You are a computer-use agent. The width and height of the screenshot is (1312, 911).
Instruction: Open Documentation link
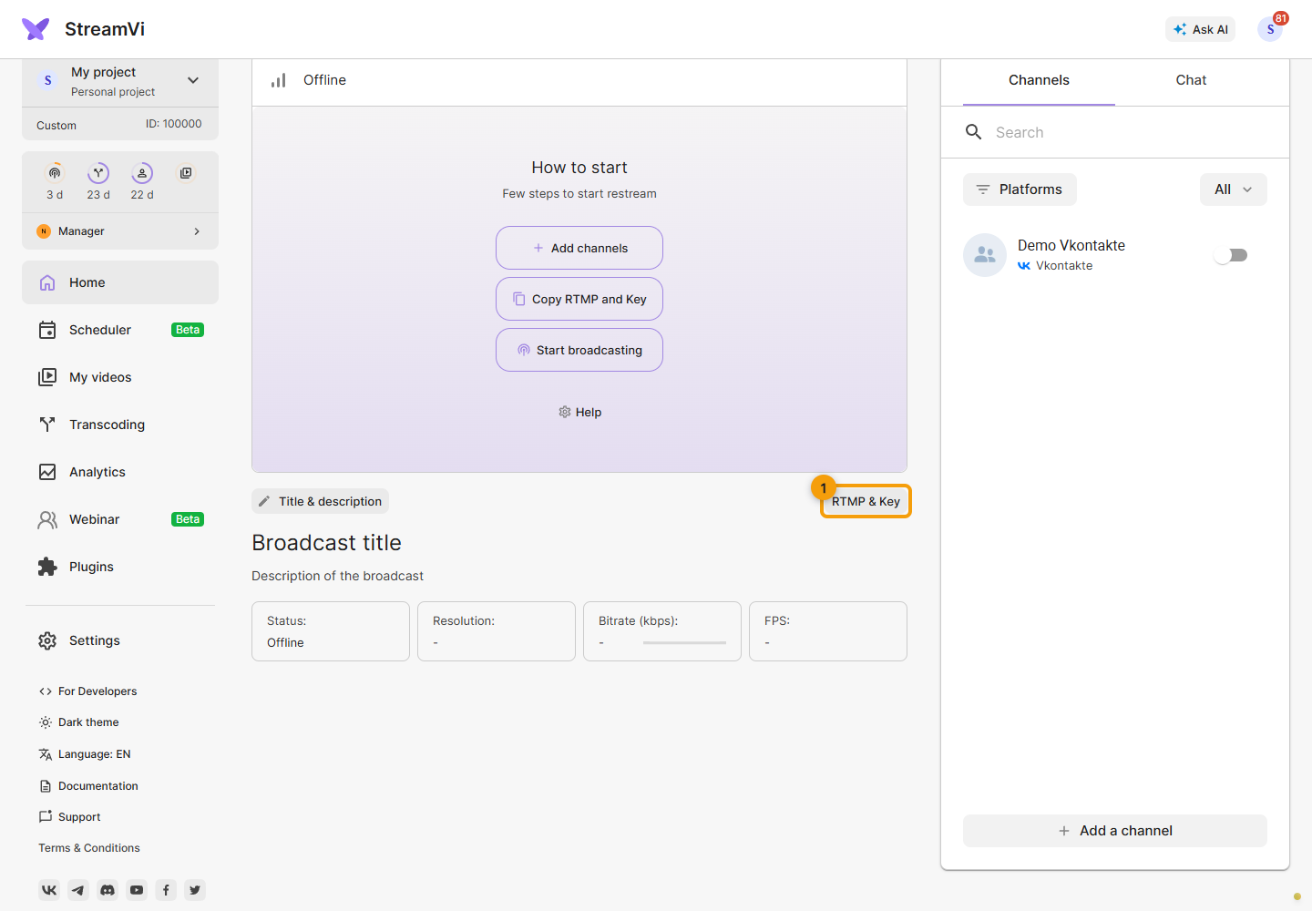[88, 786]
